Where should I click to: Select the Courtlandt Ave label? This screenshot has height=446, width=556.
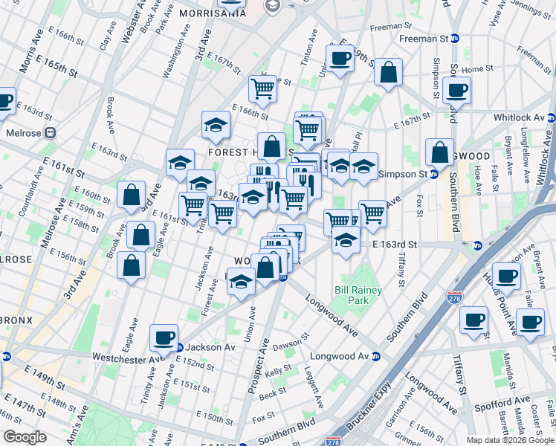click(x=31, y=192)
